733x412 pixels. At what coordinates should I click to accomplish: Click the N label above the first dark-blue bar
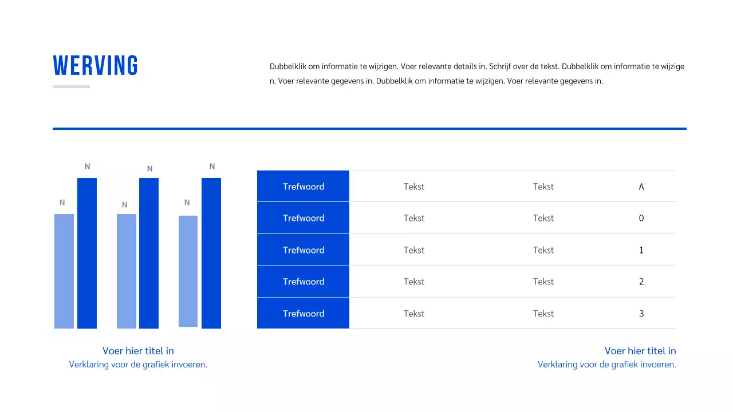(x=88, y=167)
